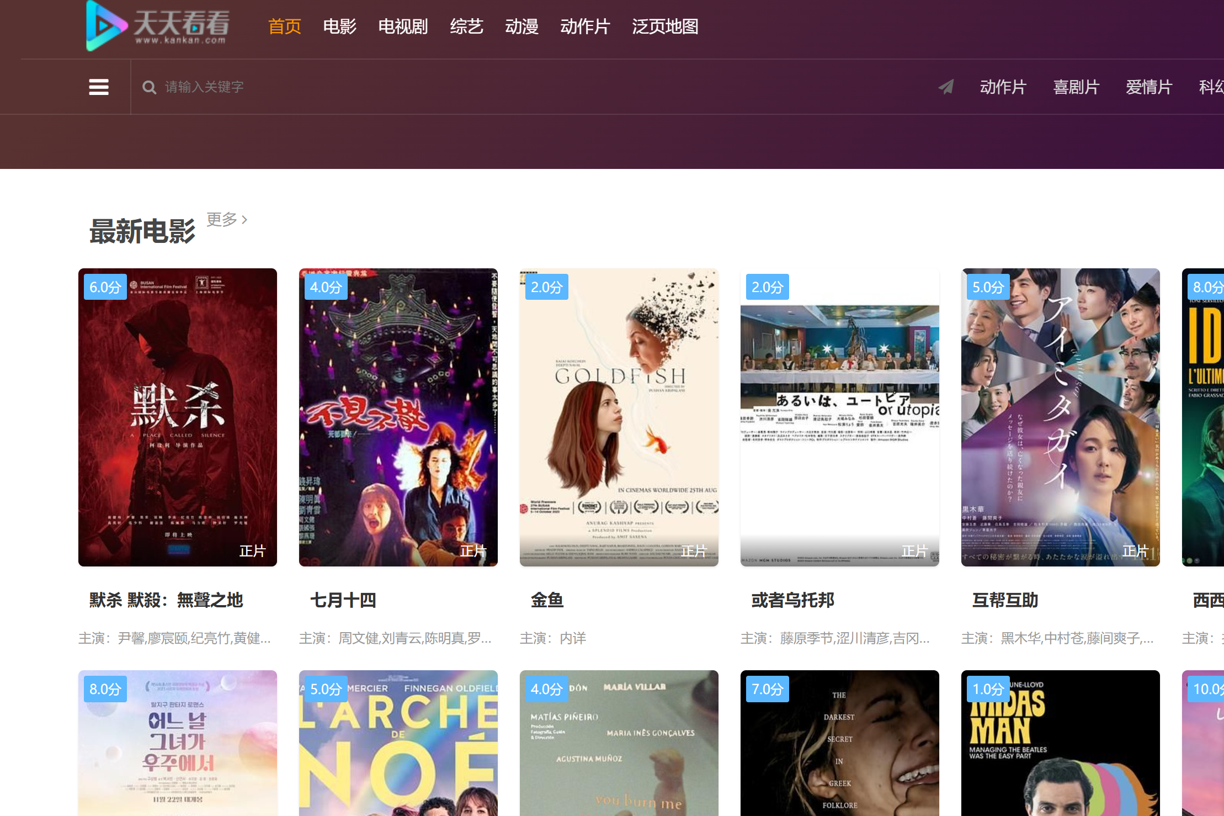The height and width of the screenshot is (816, 1224).
Task: Select the 泛页地图 menu item
Action: point(665,27)
